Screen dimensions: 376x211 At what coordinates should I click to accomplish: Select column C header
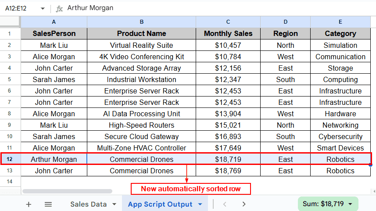point(228,22)
